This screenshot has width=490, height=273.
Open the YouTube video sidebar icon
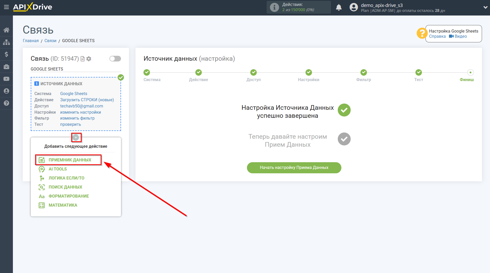click(6, 79)
